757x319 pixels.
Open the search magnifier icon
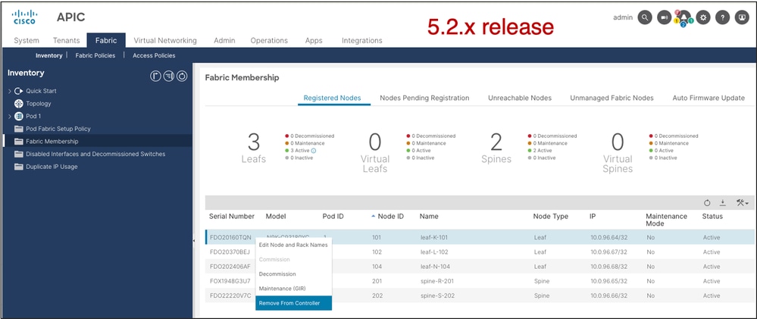click(x=645, y=18)
